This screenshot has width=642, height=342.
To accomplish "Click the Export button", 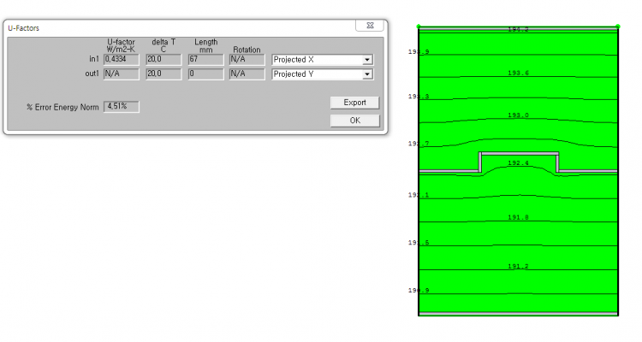I will tap(354, 103).
